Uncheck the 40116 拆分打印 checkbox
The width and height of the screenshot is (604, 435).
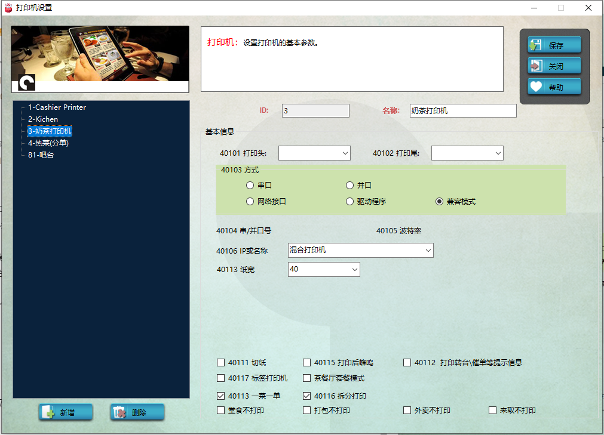coord(306,396)
